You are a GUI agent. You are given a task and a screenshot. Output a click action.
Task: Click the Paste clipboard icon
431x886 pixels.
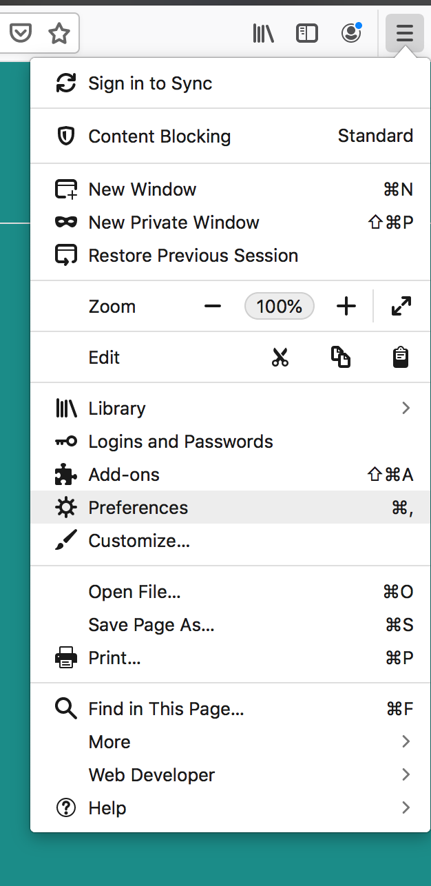tap(401, 357)
